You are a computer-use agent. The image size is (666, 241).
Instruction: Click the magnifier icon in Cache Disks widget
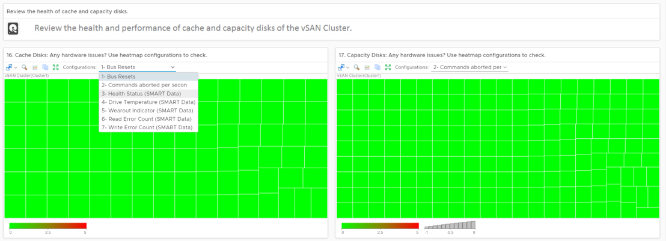click(x=25, y=67)
